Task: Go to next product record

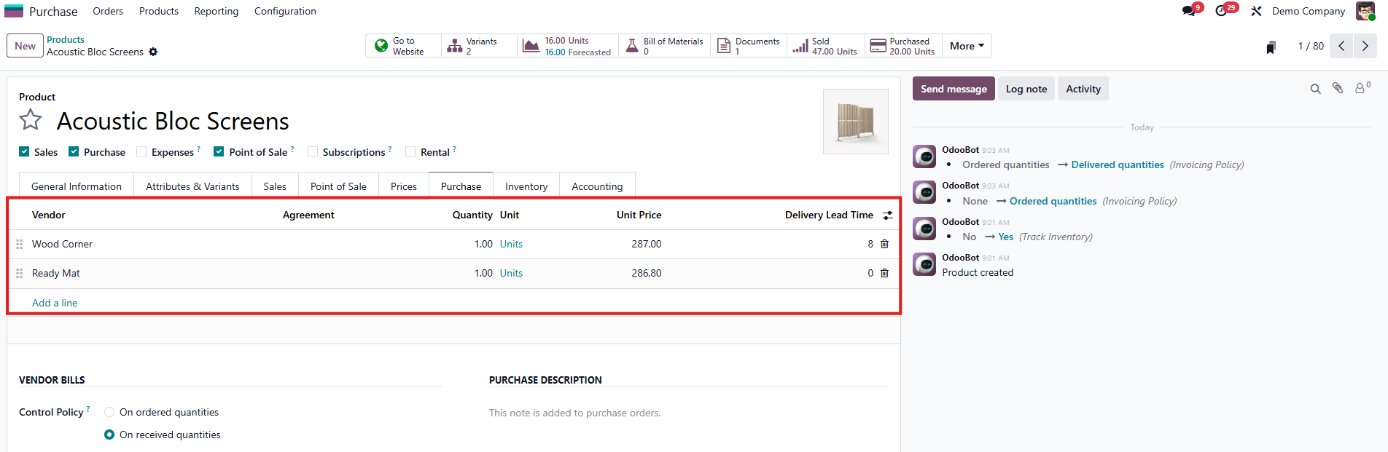Action: pos(1365,46)
